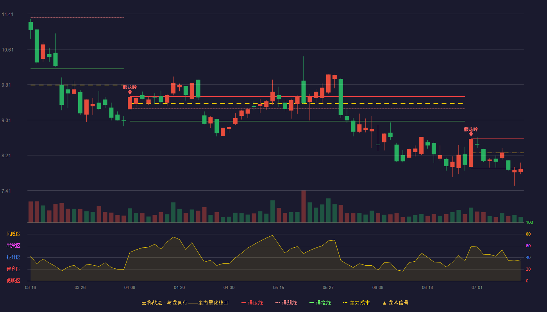Screen dimensions: 547x312
Task: Click the 03-16 date label
Action: [x=30, y=287]
